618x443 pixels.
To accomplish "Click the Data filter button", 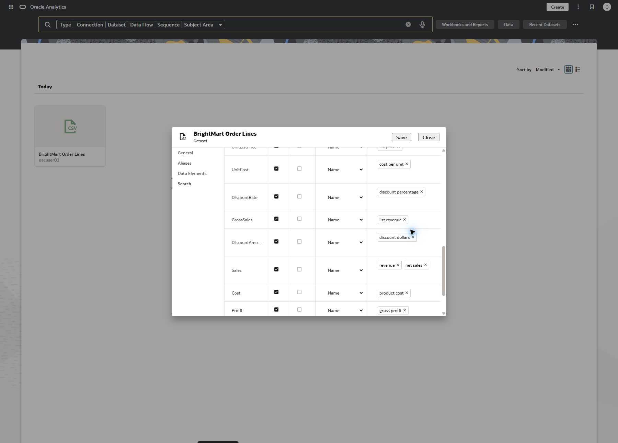I will [x=508, y=24].
